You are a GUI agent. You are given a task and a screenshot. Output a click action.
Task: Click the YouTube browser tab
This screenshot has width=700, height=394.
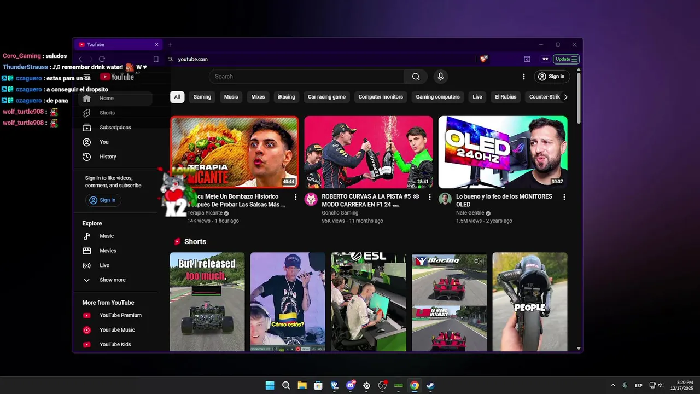[x=118, y=44]
